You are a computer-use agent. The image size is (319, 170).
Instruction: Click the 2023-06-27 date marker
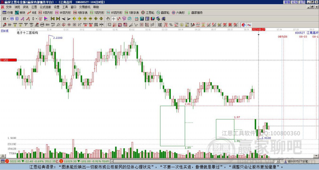point(258,29)
